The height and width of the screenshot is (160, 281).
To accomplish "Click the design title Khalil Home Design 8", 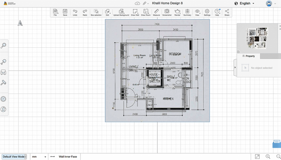I will pos(167,3).
